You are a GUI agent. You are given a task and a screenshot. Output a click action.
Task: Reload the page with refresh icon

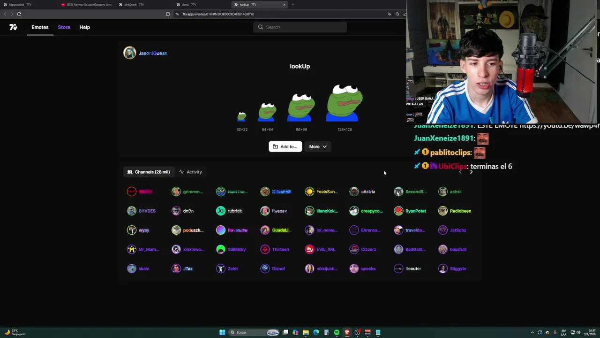[19, 14]
